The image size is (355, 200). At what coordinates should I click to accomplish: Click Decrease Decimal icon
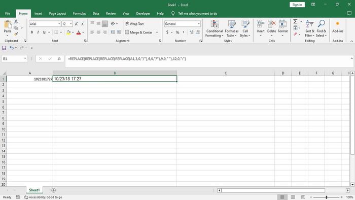click(x=198, y=32)
